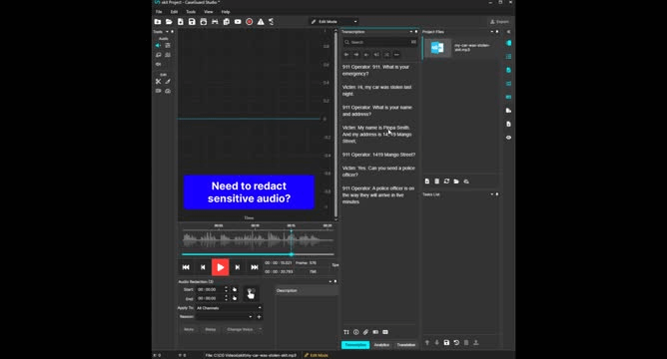Click the Mute button
The width and height of the screenshot is (667, 359).
coord(189,329)
